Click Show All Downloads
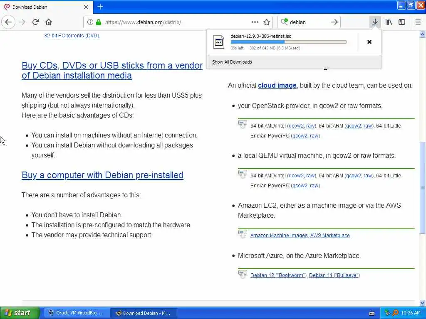 [232, 62]
